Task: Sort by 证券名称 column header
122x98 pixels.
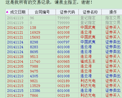Action: pyautogui.click(x=90, y=12)
